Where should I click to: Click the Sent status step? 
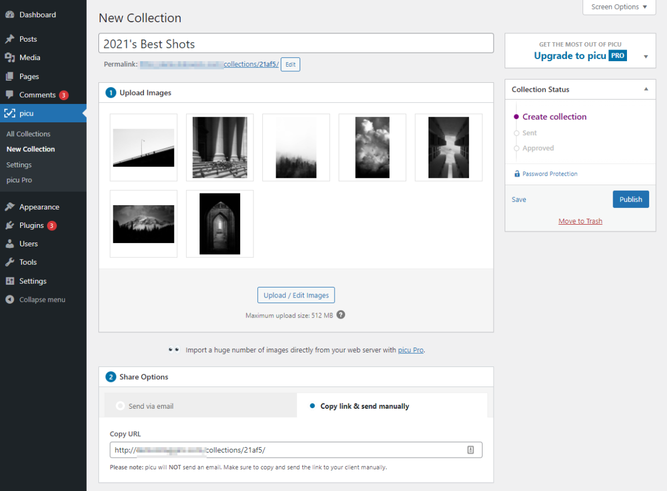530,133
